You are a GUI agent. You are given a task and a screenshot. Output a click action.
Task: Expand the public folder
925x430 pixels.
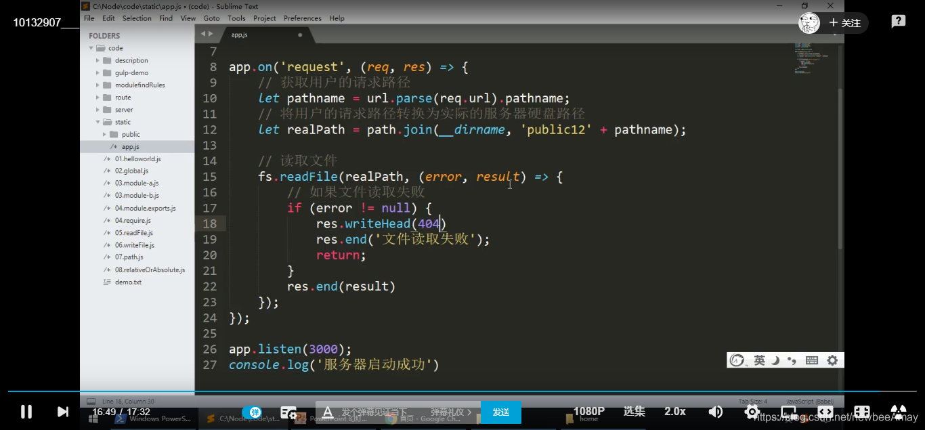coord(105,134)
